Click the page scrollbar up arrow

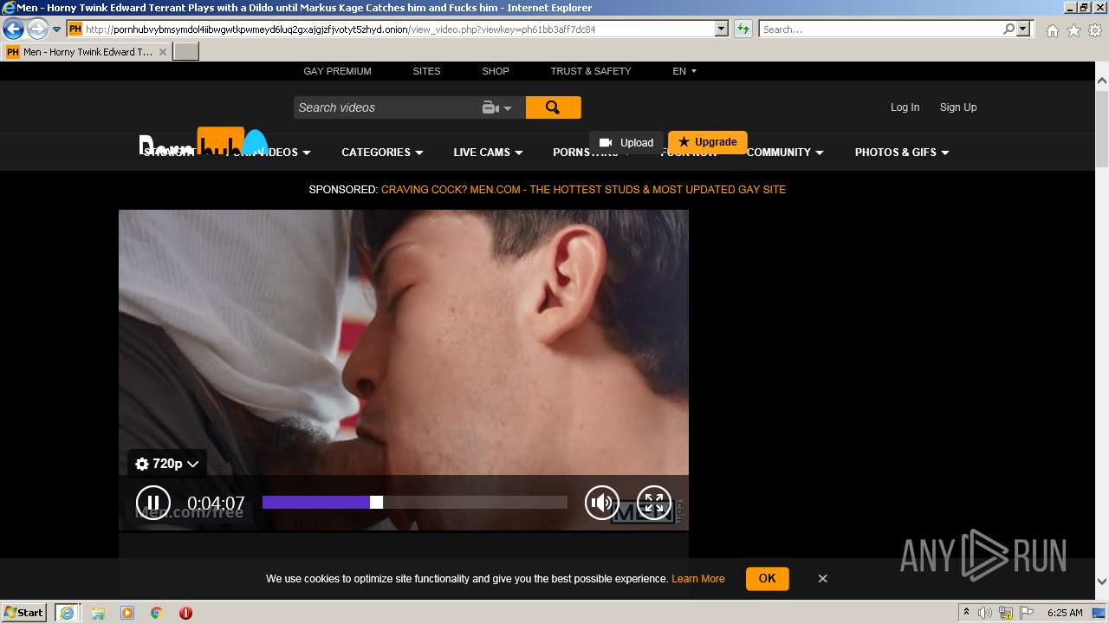click(x=1102, y=81)
